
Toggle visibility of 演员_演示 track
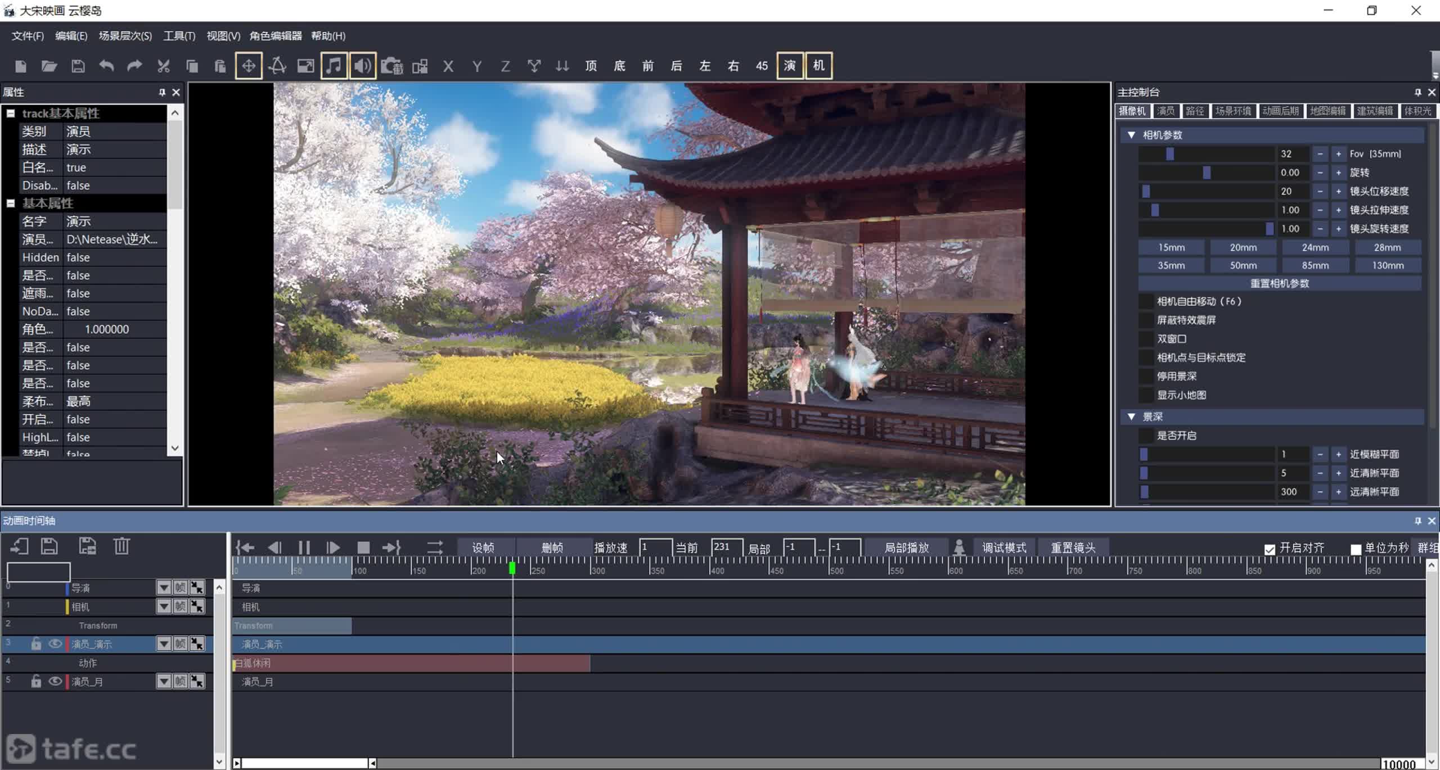tap(55, 644)
